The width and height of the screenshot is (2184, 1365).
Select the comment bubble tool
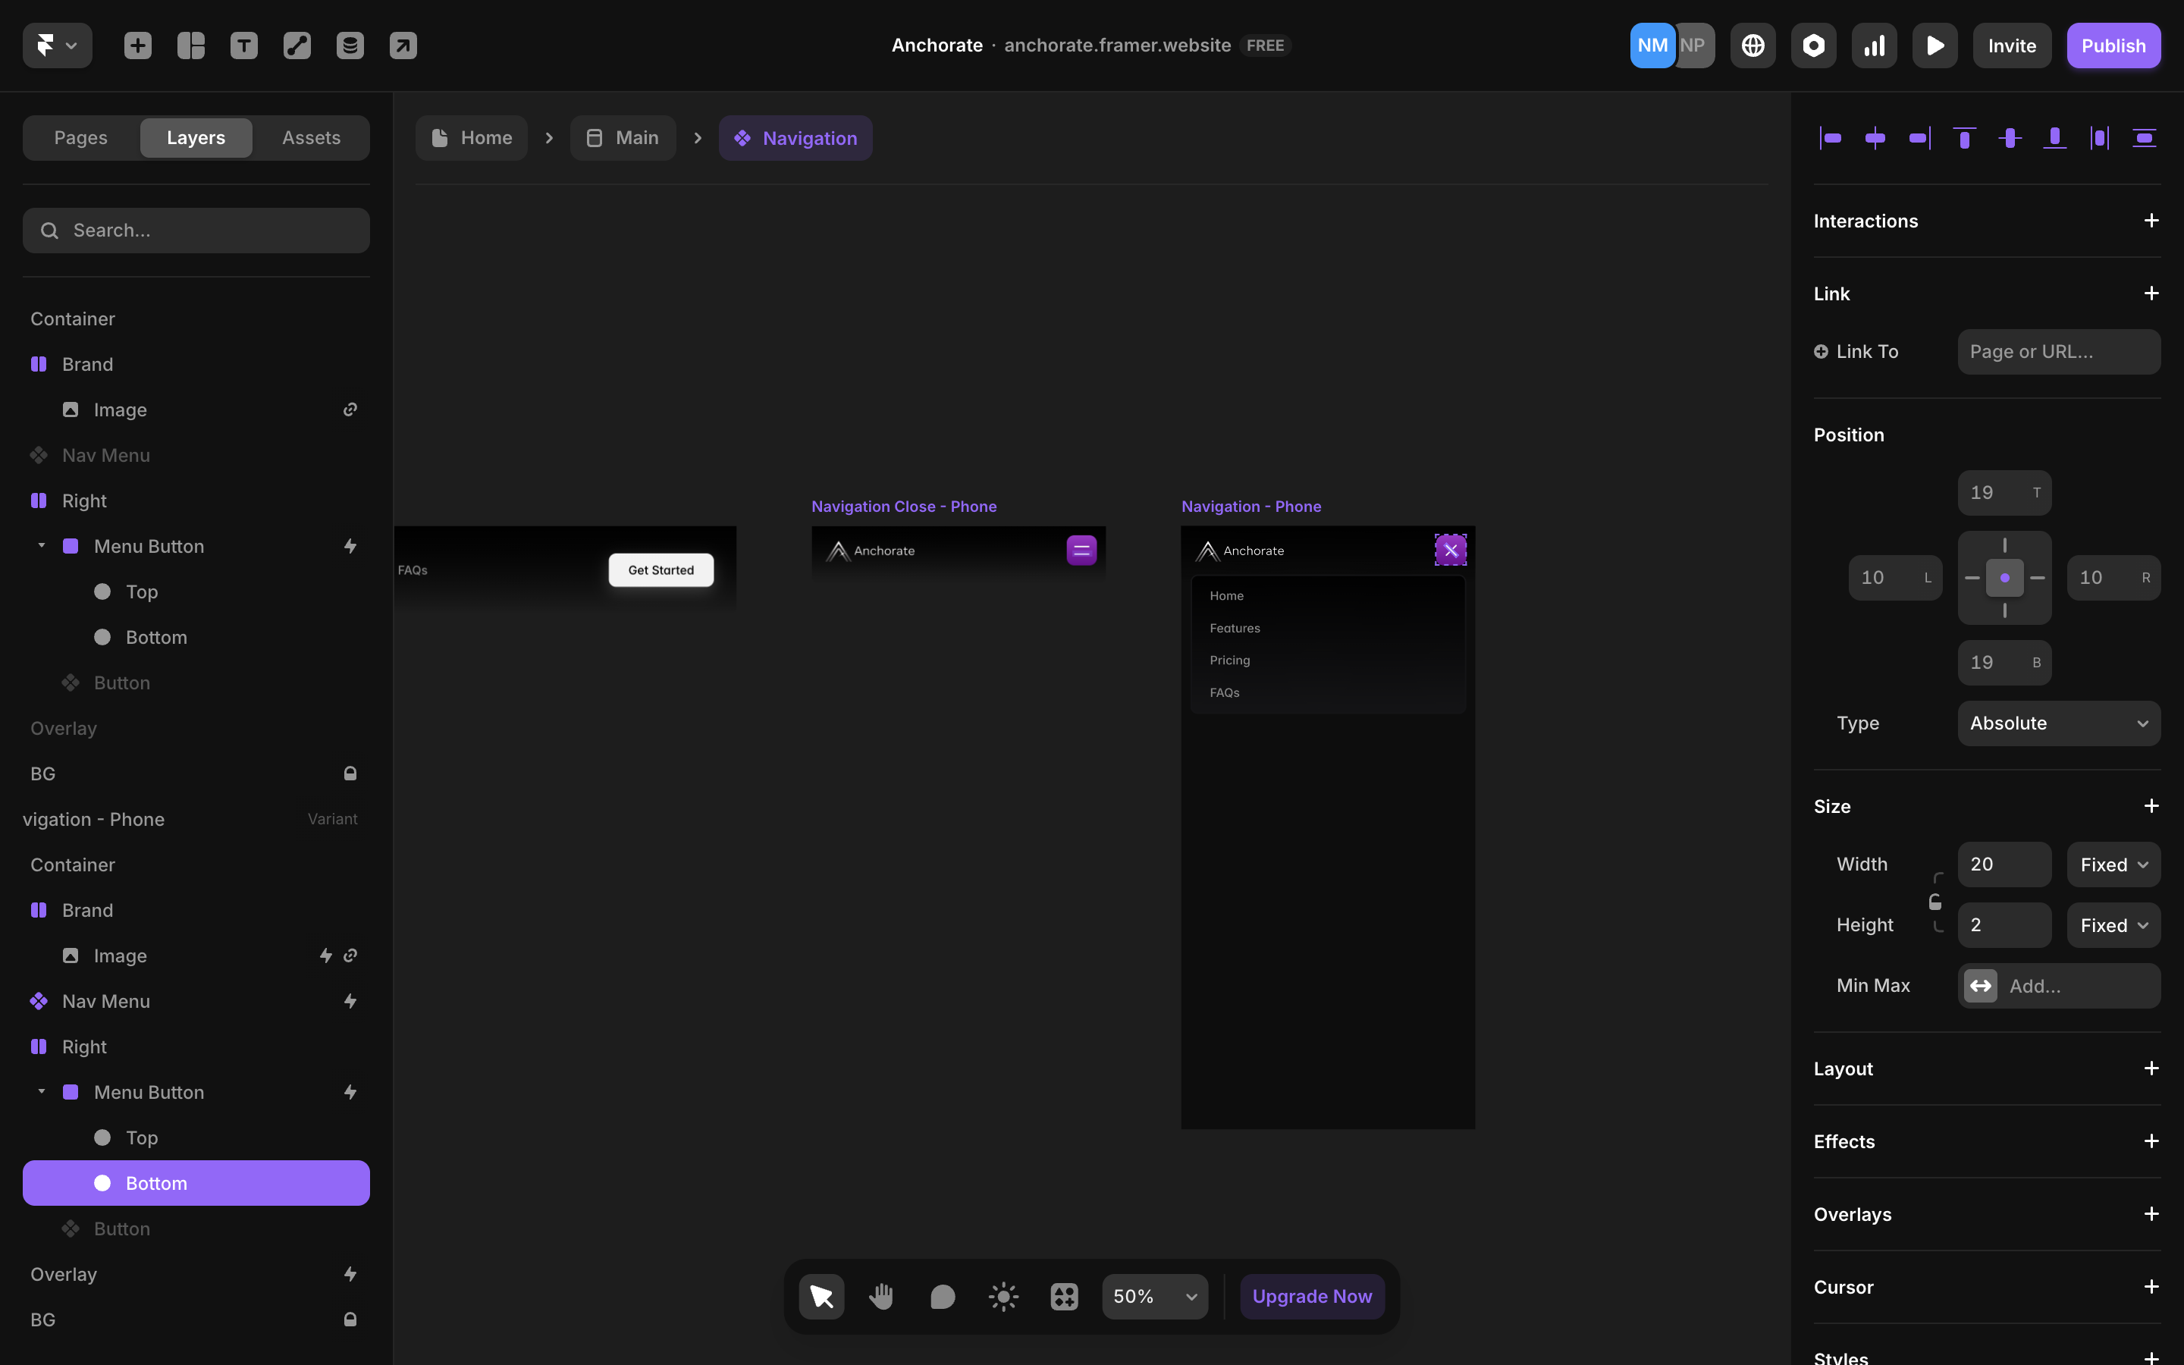pyautogui.click(x=942, y=1297)
